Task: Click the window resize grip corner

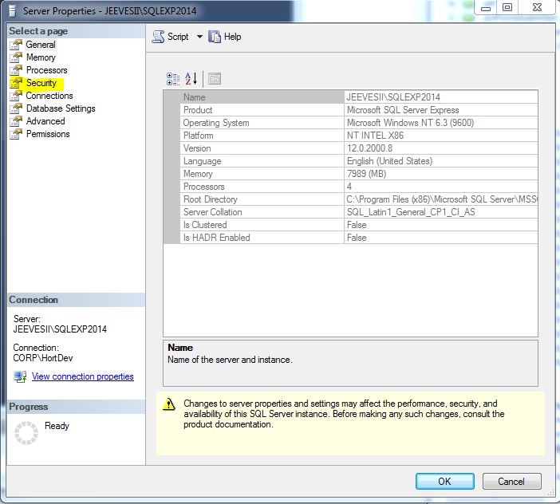Action: click(551, 493)
